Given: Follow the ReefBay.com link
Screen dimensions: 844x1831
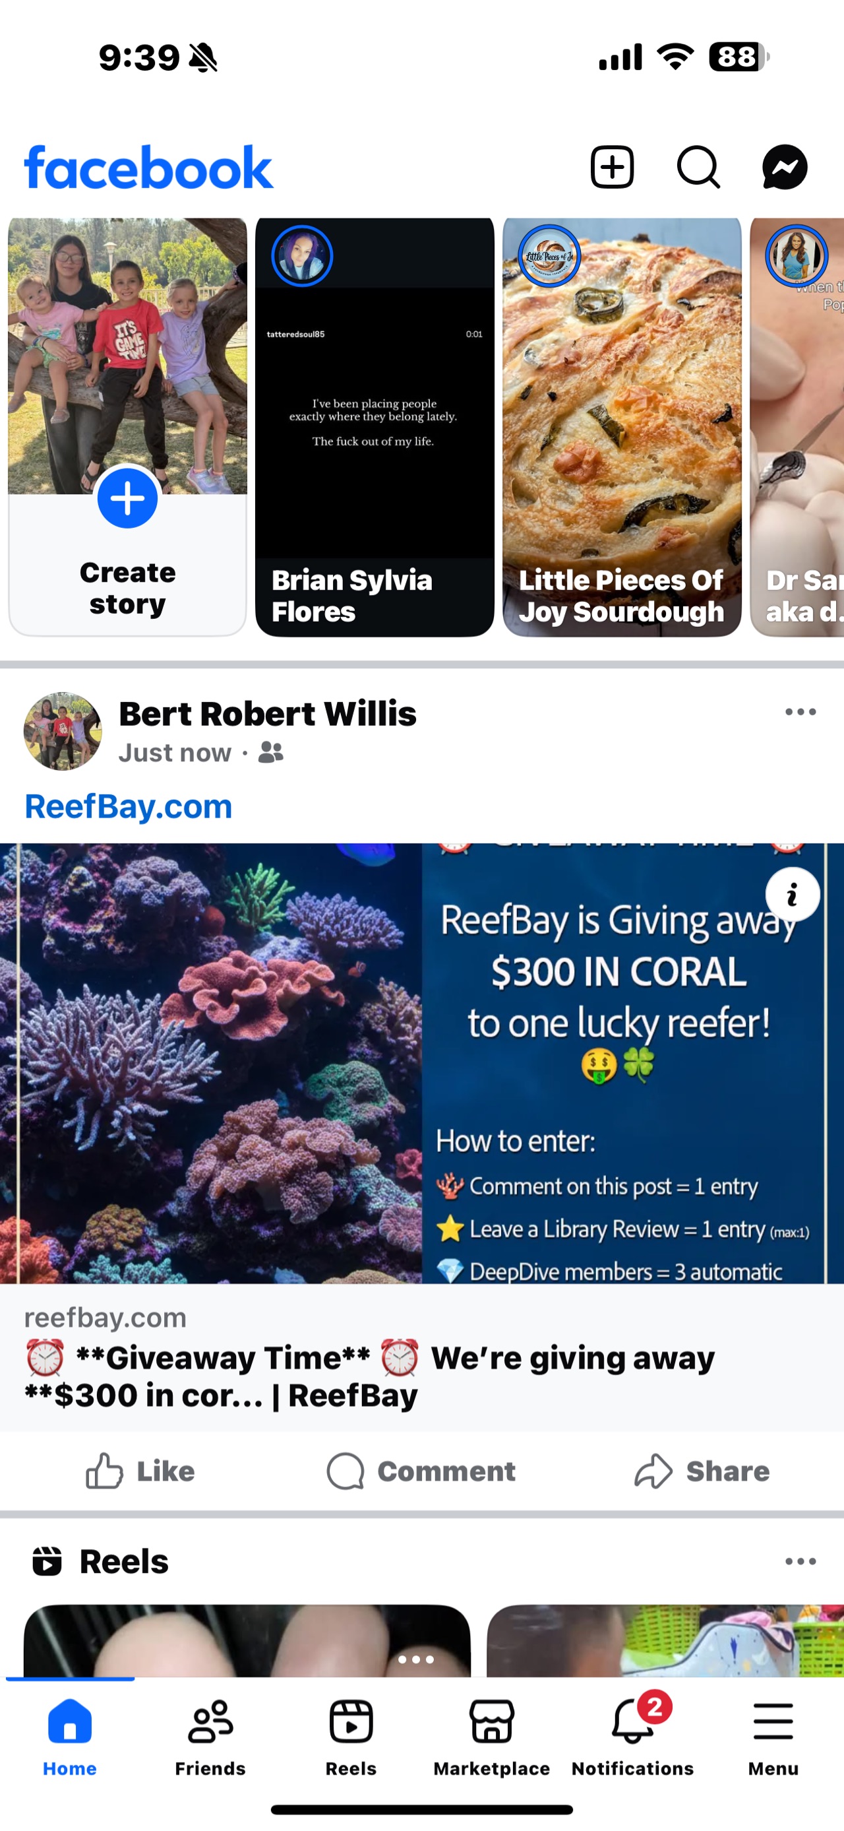Looking at the screenshot, I should (x=129, y=807).
